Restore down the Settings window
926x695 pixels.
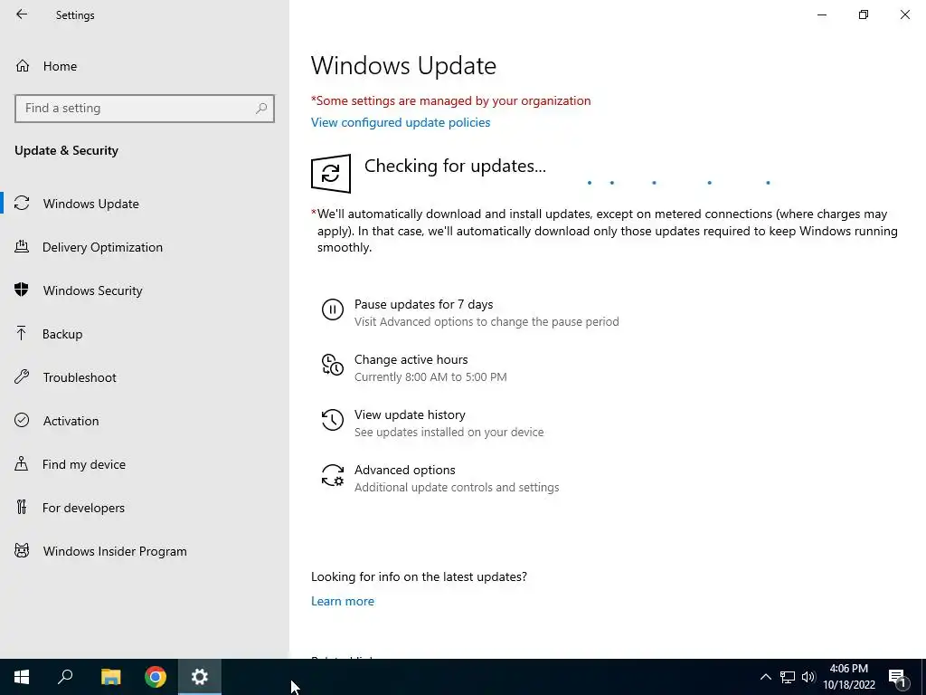point(864,14)
